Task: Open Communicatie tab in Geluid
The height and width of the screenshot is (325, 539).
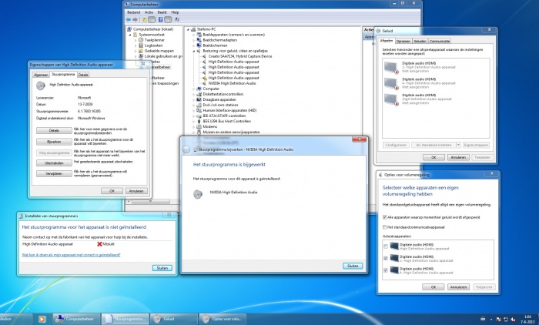Action: coord(440,41)
